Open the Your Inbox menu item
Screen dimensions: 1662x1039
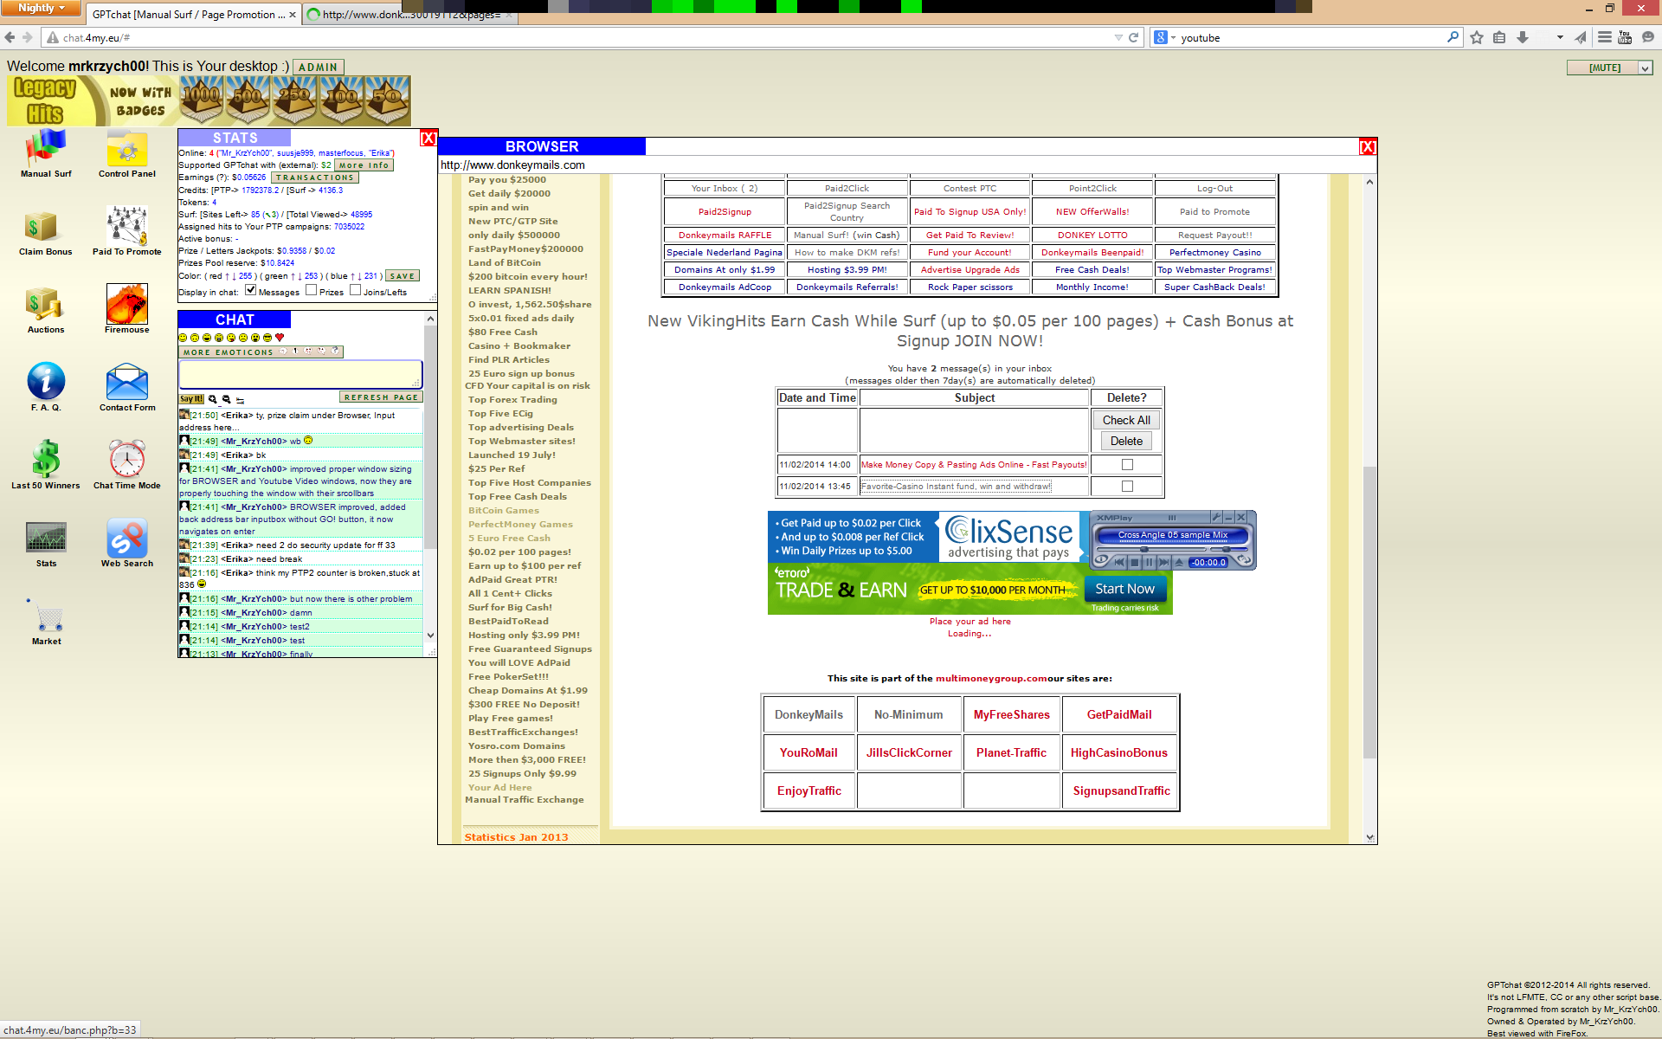pos(725,188)
